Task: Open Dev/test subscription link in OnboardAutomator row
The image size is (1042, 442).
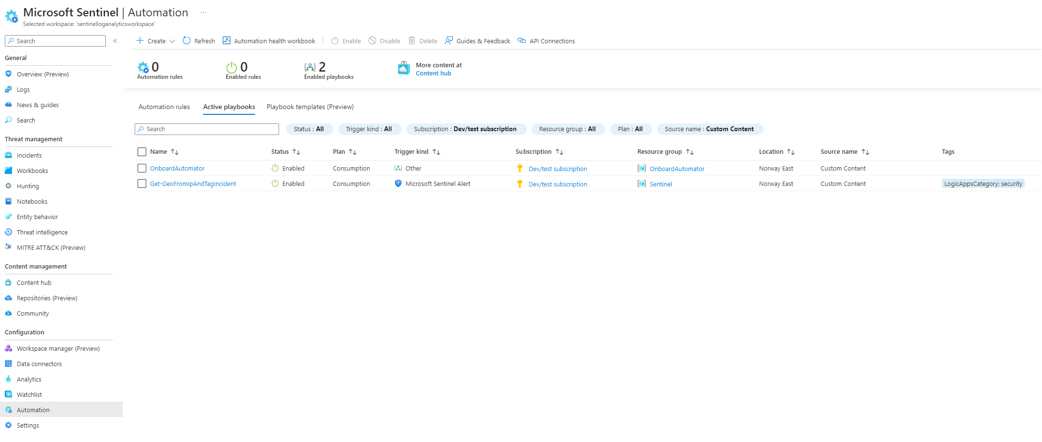Action: point(558,169)
